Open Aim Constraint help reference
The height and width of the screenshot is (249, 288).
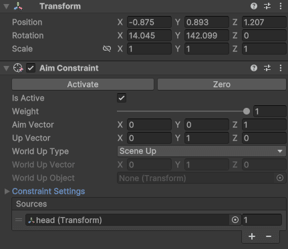click(254, 68)
